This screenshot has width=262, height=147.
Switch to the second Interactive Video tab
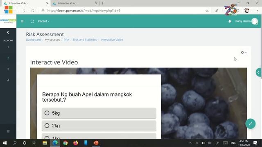click(75, 3)
